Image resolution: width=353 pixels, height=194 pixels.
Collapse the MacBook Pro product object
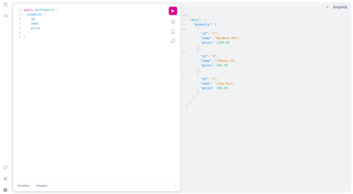(x=184, y=29)
